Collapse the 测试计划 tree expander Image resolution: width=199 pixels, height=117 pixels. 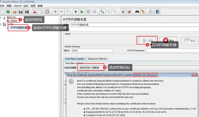1,17
